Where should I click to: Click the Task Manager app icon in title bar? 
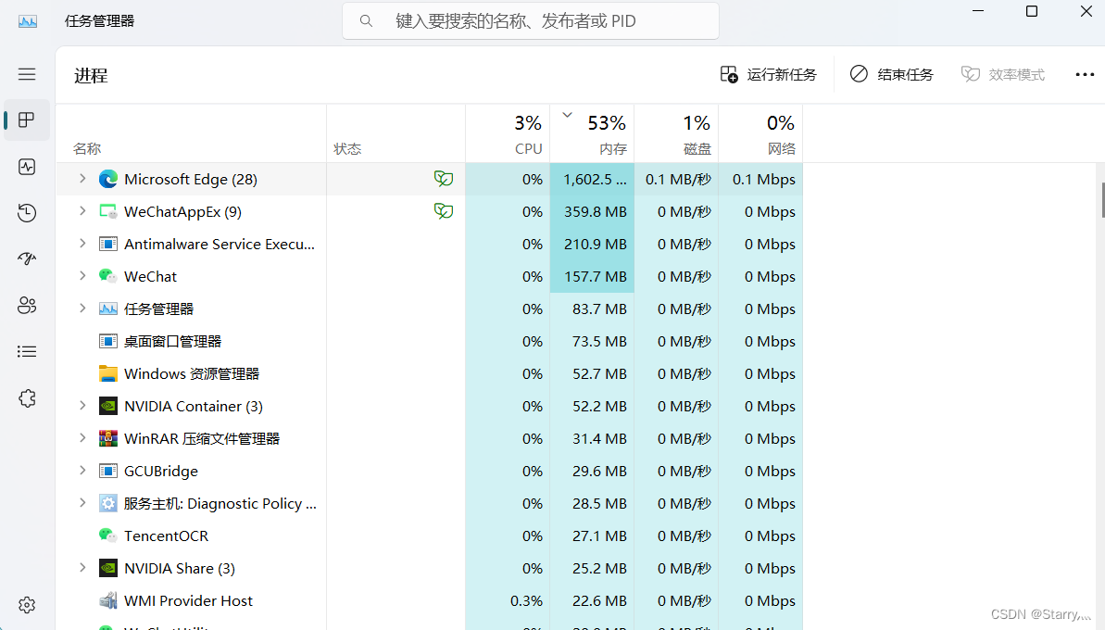28,21
